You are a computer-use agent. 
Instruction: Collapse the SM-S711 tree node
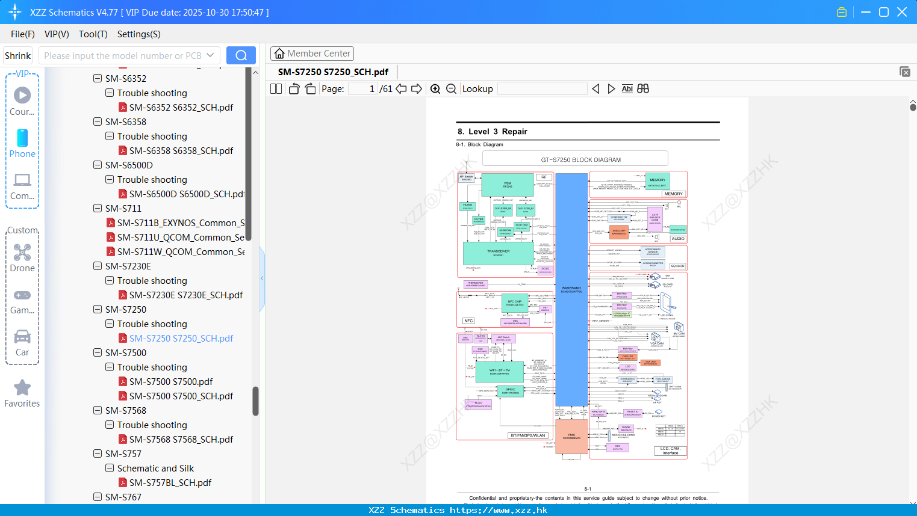(98, 208)
